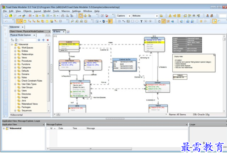Click the explorer tree scroll down arrow
Viewport: 227px width, 159px height.
click(49, 111)
